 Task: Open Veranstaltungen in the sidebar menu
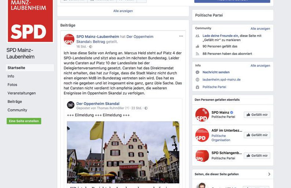22,93
